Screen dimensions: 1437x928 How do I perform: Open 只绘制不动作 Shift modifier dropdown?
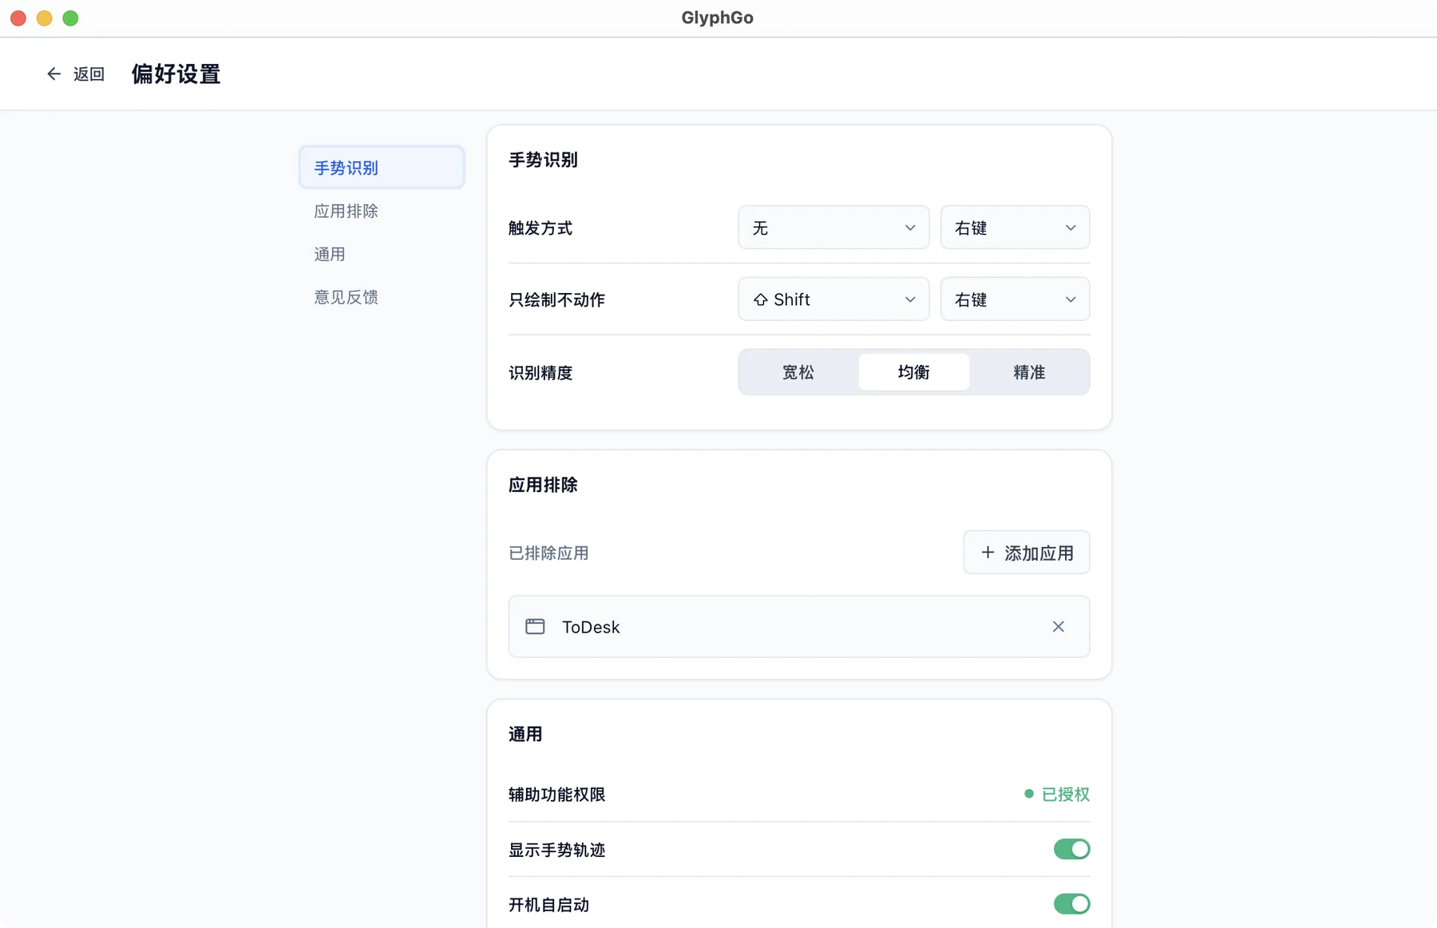pyautogui.click(x=833, y=299)
